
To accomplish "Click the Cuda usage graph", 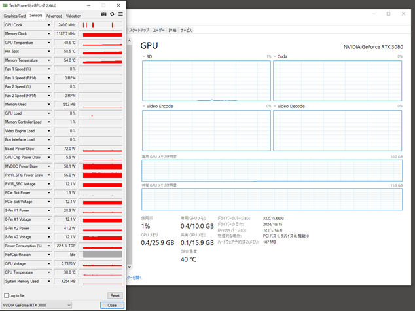I will click(338, 81).
